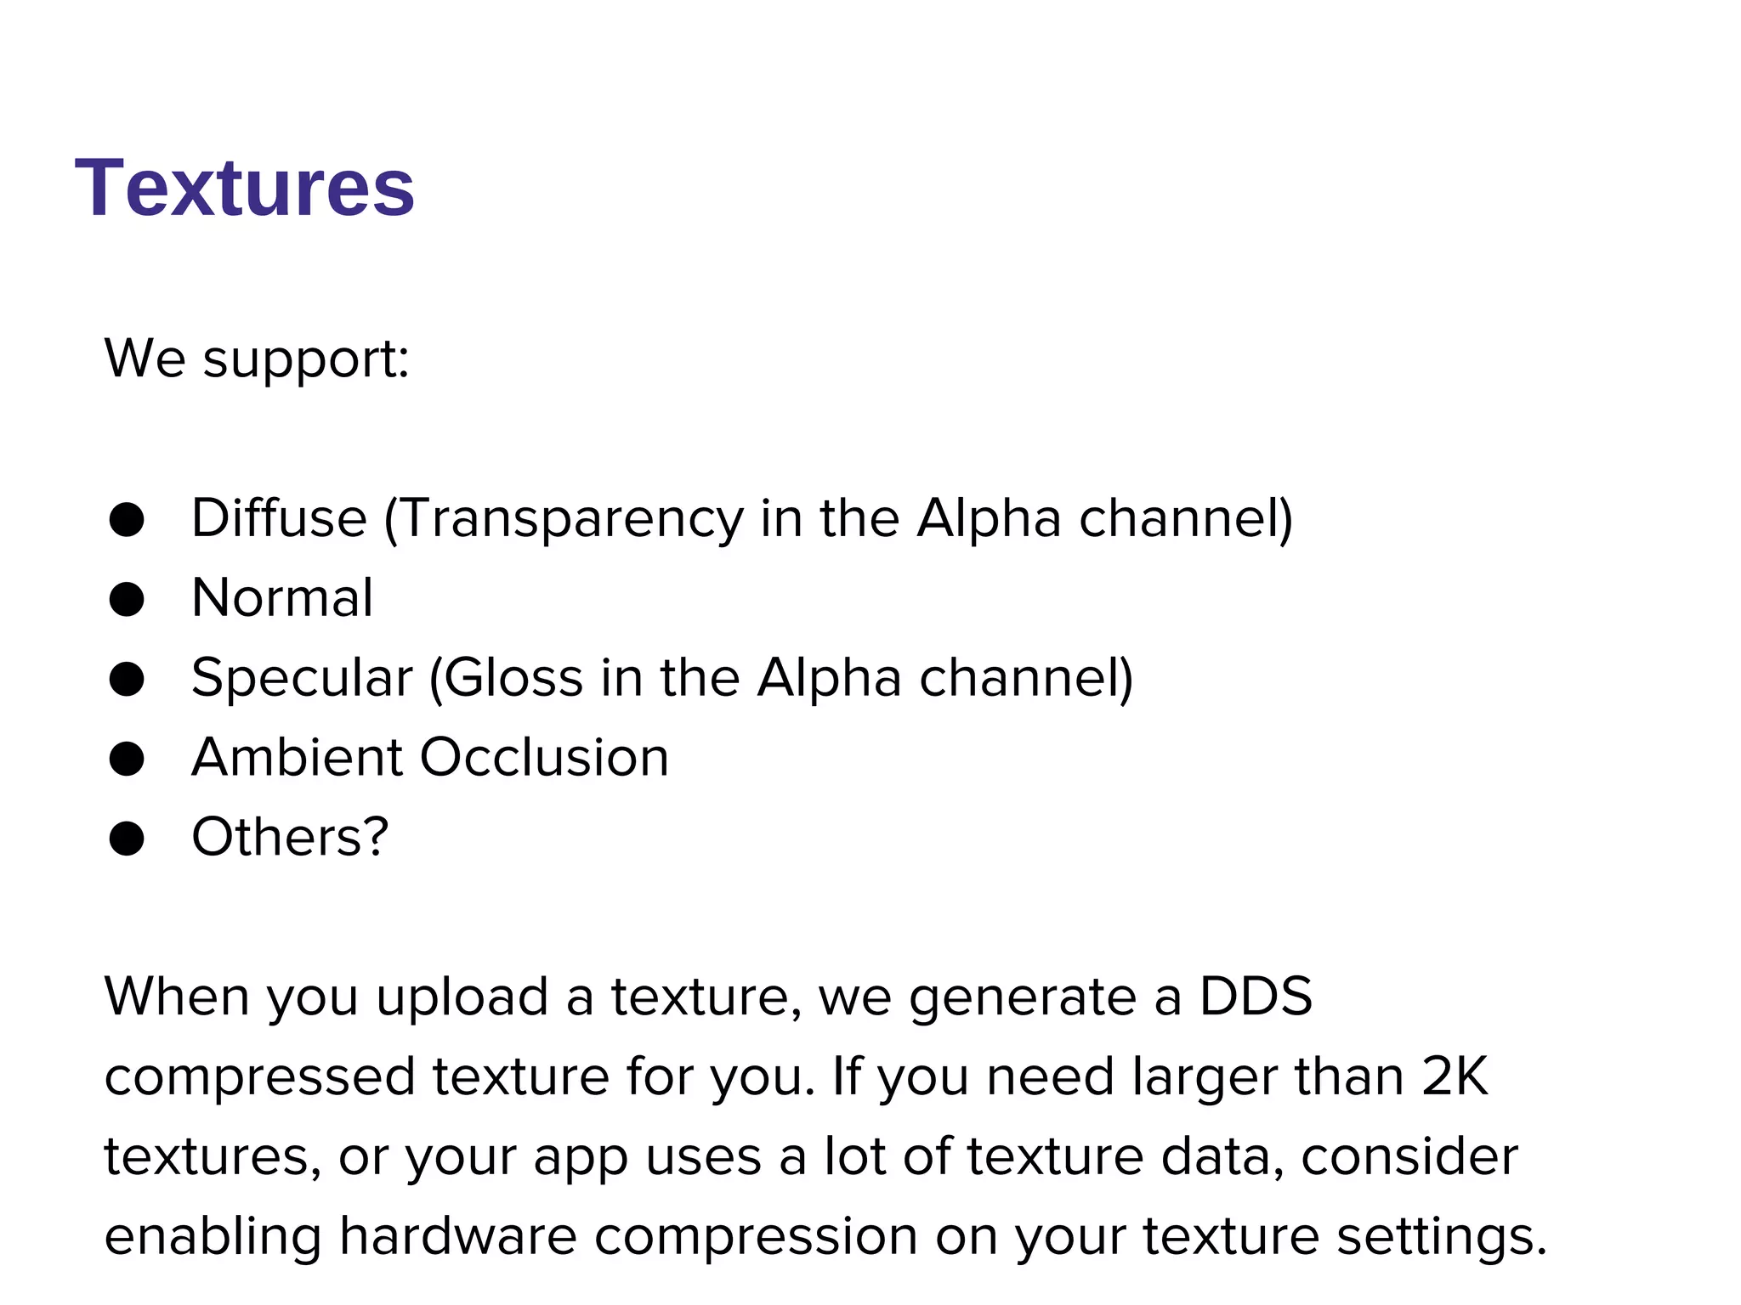This screenshot has width=1741, height=1305.
Task: Click the words "hardware compression" in the paragraph
Action: point(628,1236)
